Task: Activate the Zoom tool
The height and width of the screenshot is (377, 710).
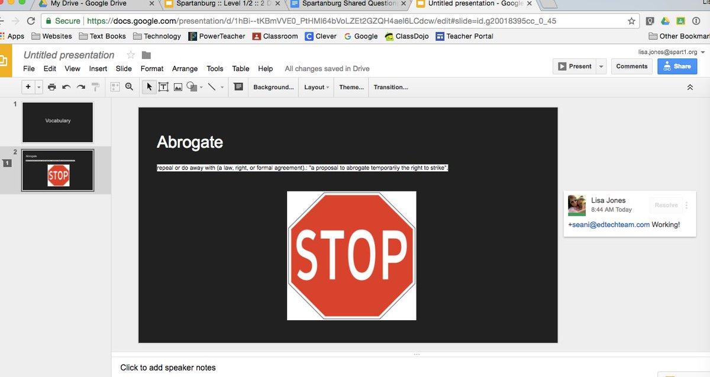Action: pos(129,87)
